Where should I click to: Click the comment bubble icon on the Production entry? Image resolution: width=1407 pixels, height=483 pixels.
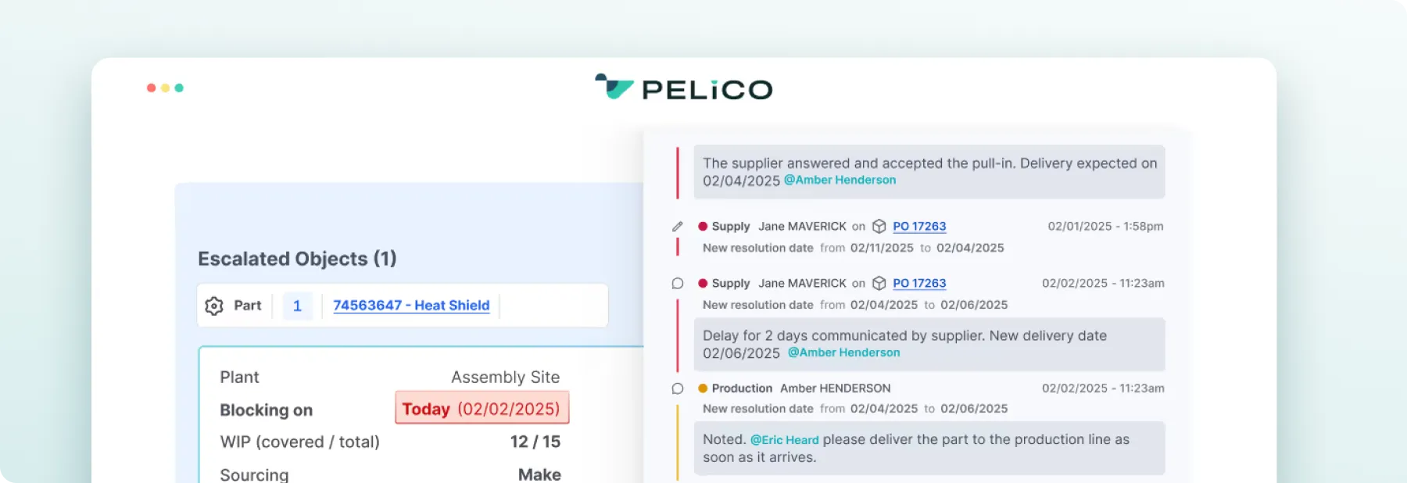(x=677, y=388)
